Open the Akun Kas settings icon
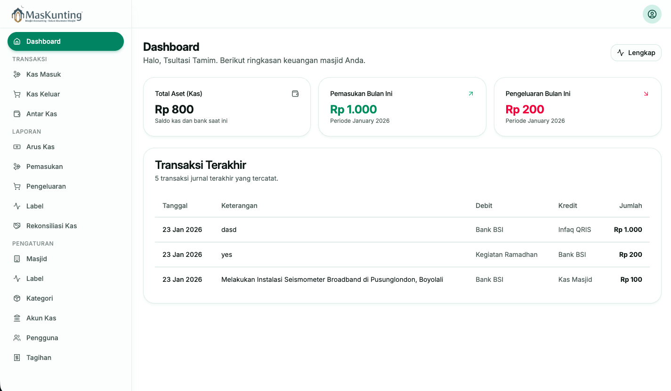Viewport: 671px width, 391px height. tap(17, 318)
